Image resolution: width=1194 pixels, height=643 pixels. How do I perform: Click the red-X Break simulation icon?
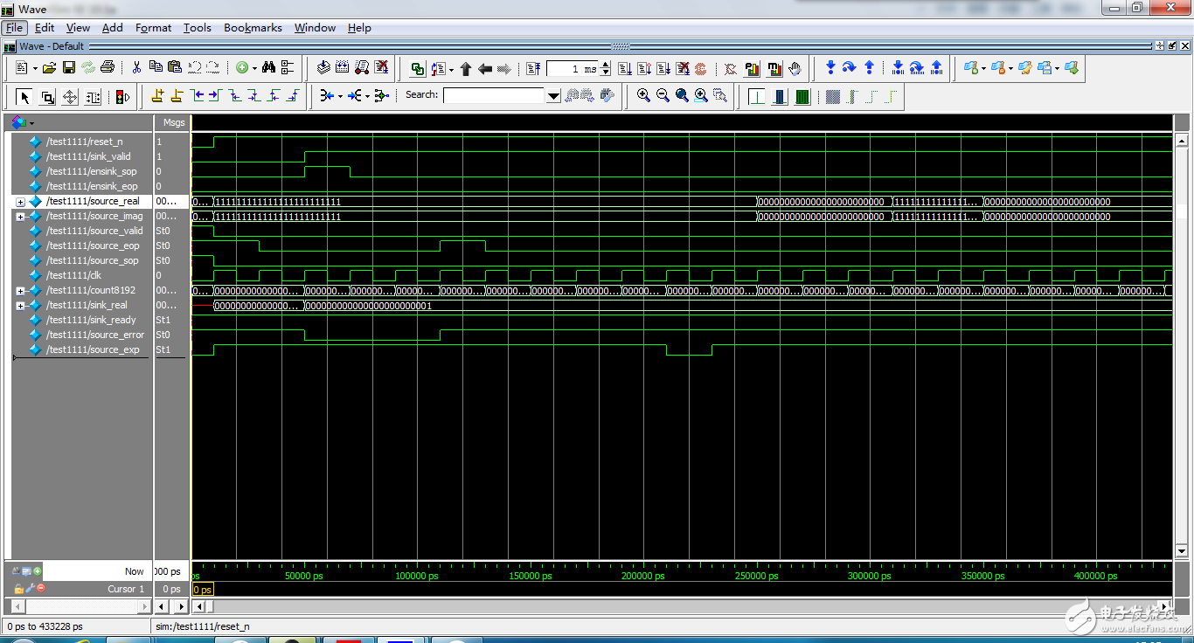[x=683, y=68]
